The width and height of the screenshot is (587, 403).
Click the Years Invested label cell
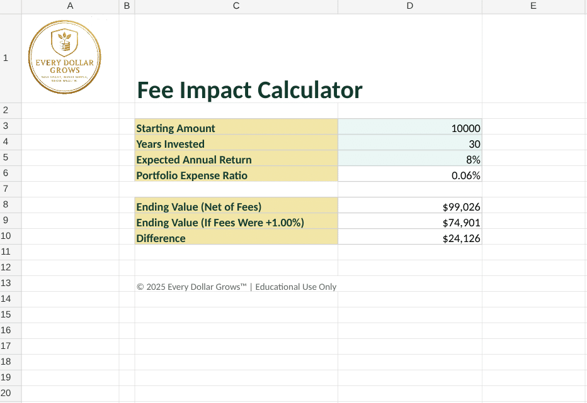[x=236, y=143]
